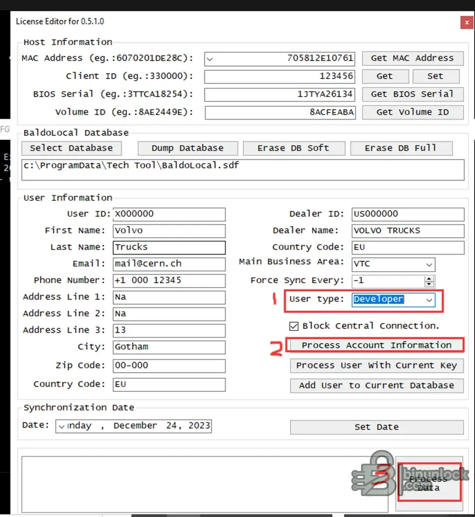Expand the Synchronization Date picker dropdown
The height and width of the screenshot is (517, 475).
61,426
